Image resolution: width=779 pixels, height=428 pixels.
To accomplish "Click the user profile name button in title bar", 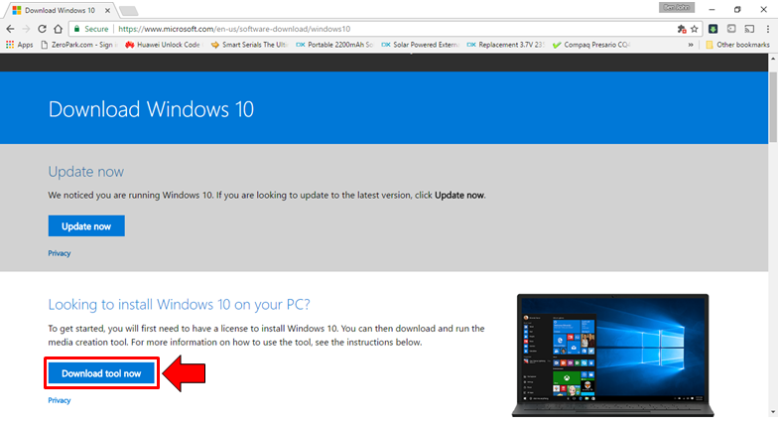I will tap(676, 7).
